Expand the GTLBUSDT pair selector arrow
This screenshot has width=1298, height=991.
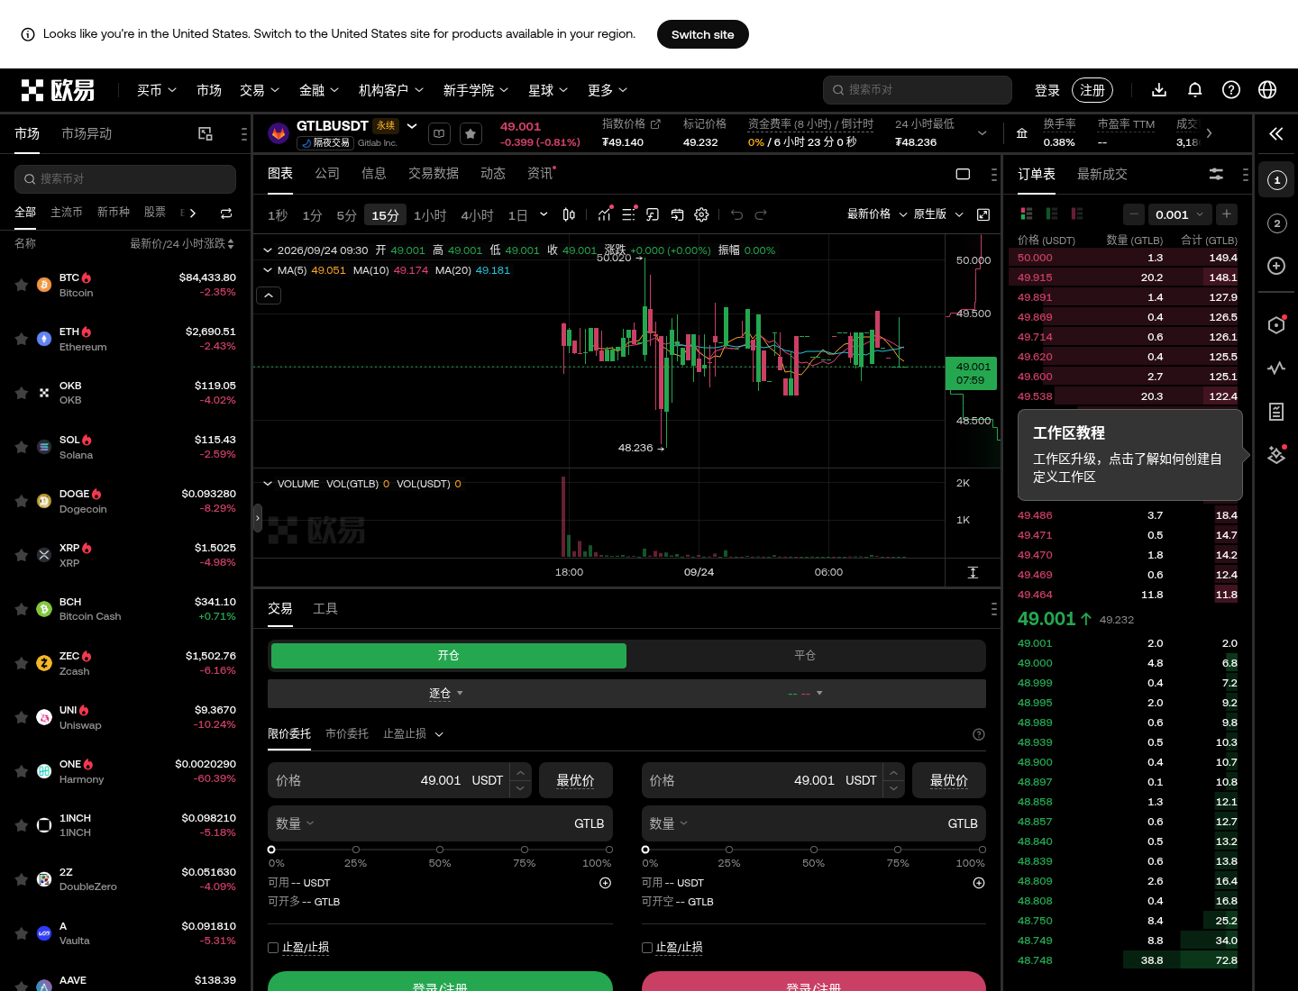point(412,126)
